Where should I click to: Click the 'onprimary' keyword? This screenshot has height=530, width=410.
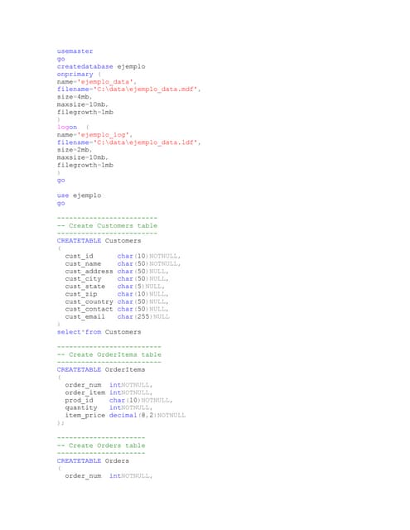pyautogui.click(x=75, y=74)
